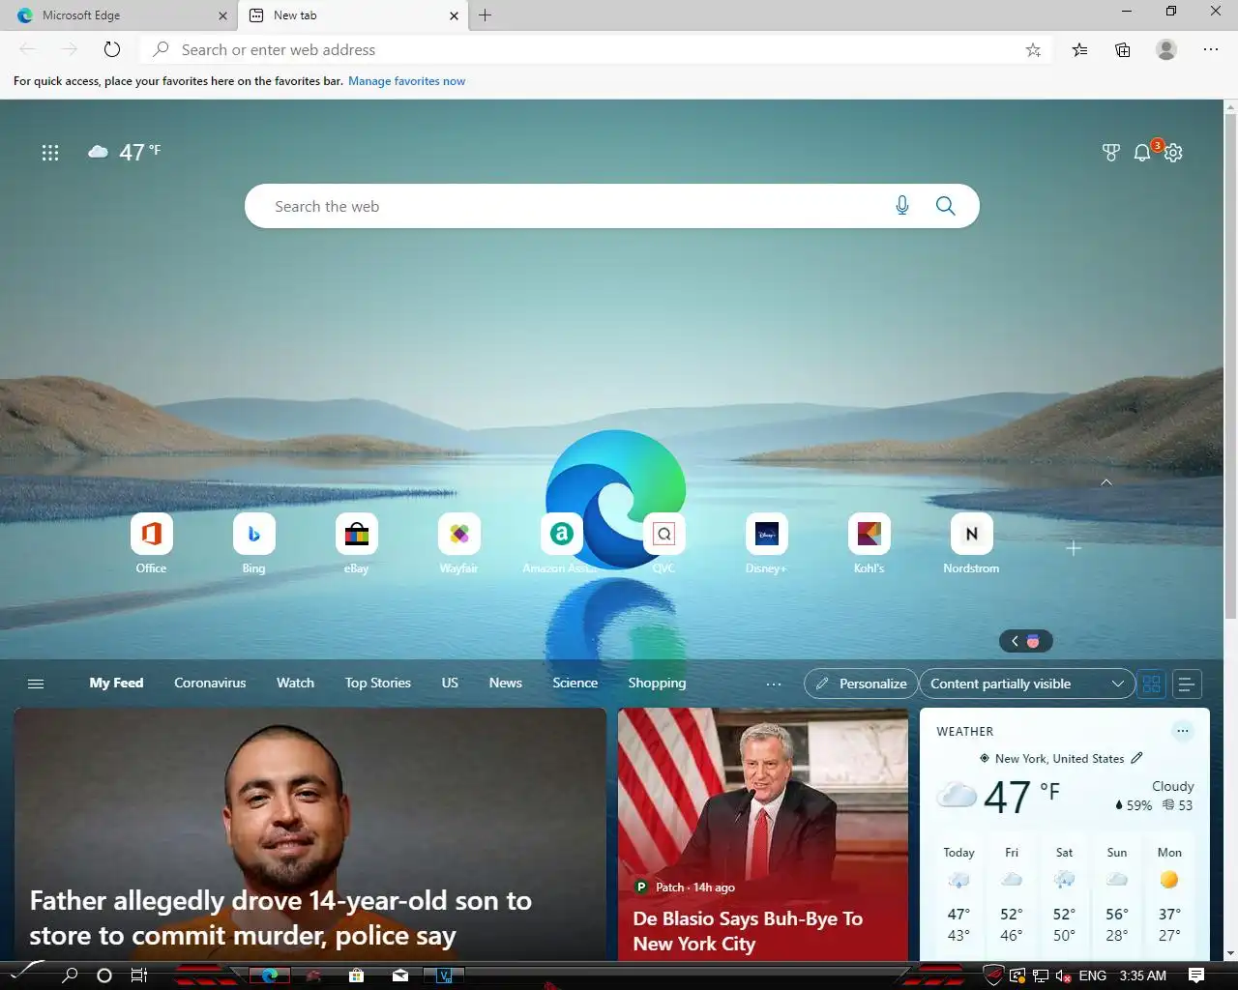Select the Mon forecast column

click(1169, 894)
